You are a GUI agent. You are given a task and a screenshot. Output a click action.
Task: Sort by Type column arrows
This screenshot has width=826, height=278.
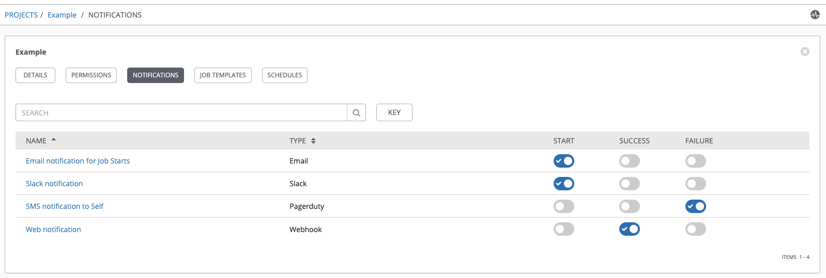tap(313, 141)
